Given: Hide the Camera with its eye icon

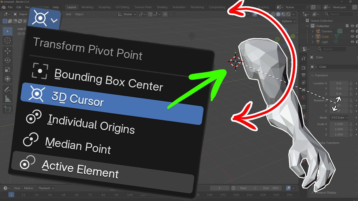Looking at the screenshot, I should (352, 31).
